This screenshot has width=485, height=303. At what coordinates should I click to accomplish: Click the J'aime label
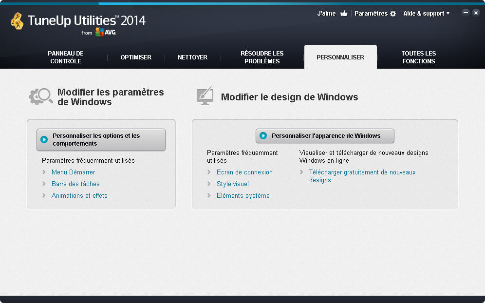(x=326, y=14)
